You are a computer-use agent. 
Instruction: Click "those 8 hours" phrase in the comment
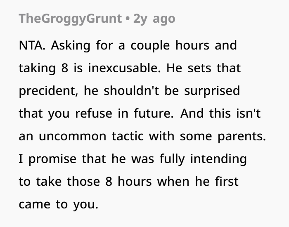coord(109,182)
